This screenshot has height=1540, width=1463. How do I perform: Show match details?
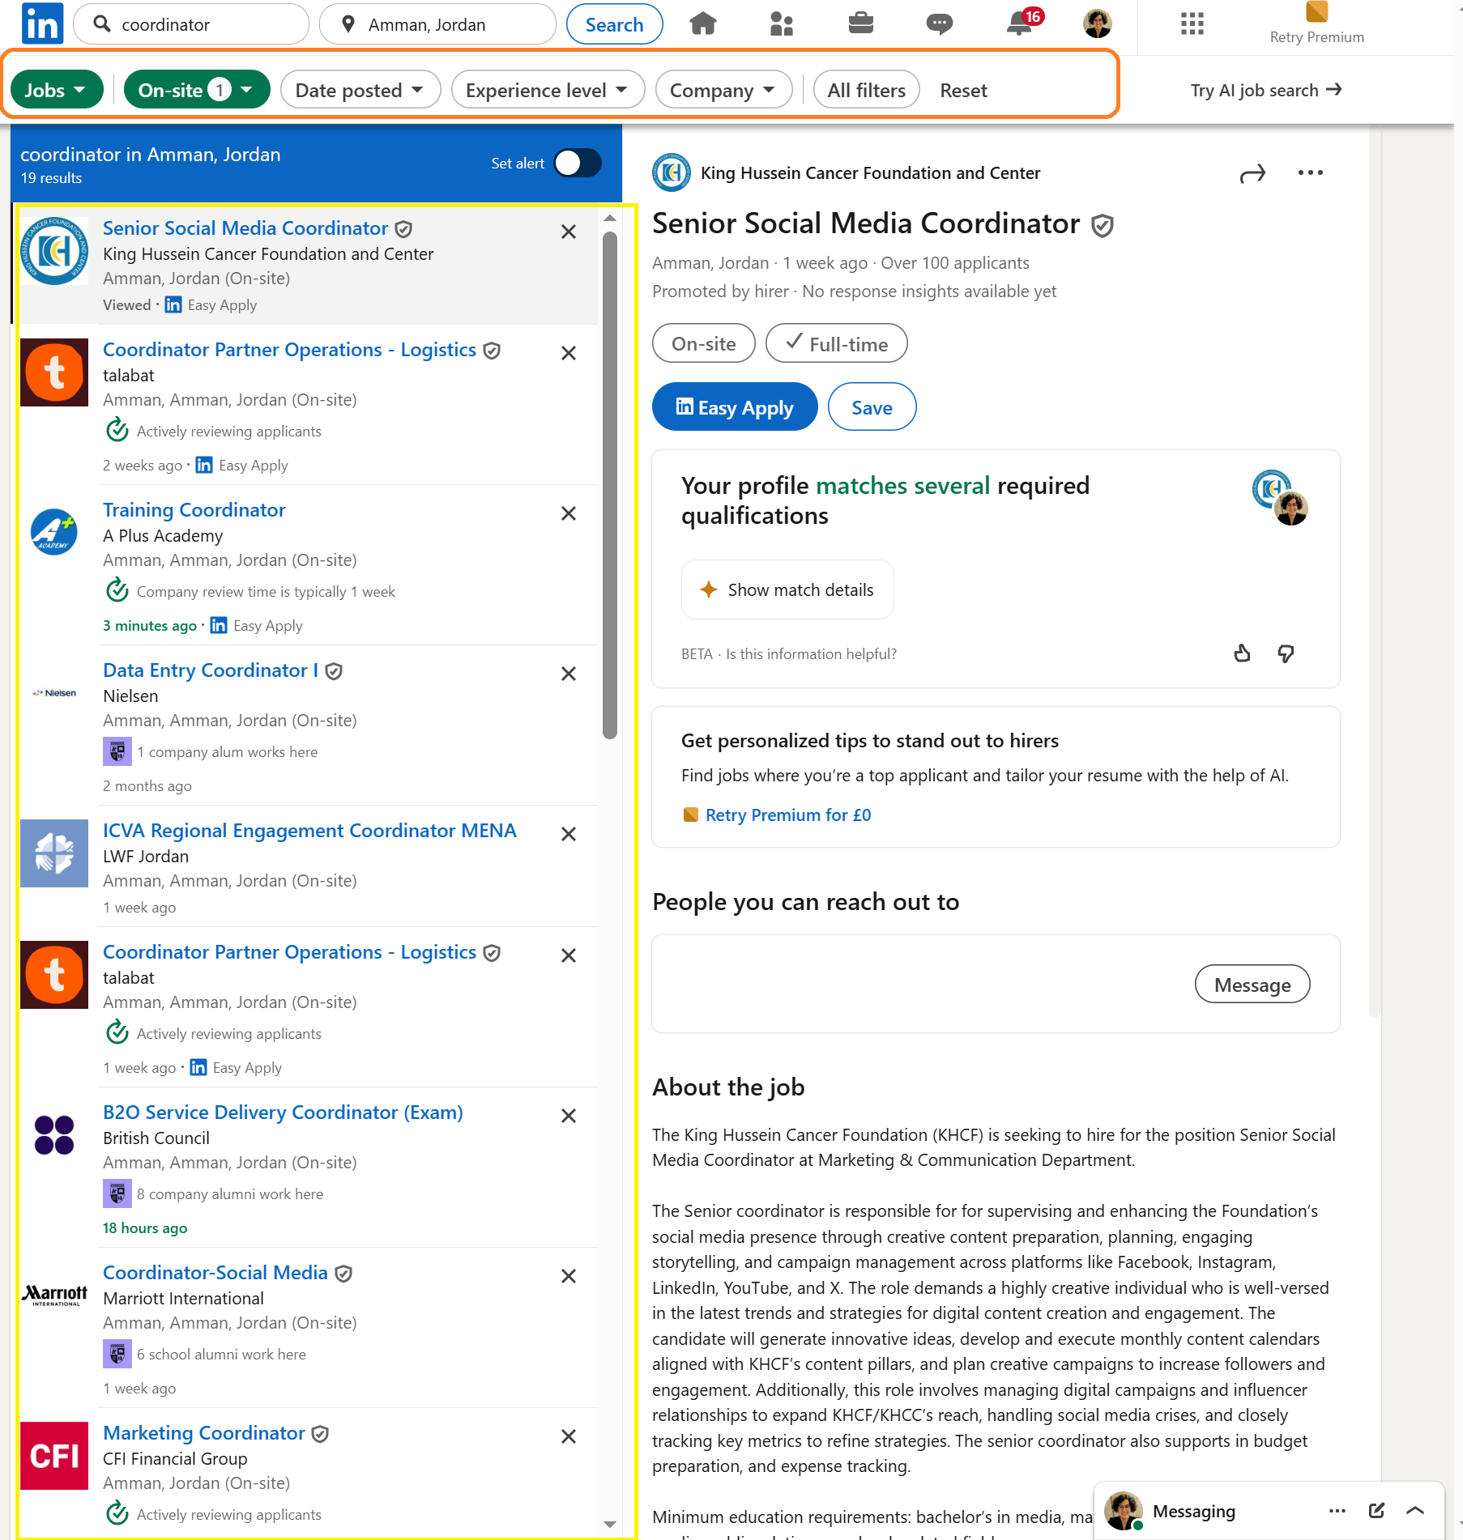pyautogui.click(x=787, y=589)
